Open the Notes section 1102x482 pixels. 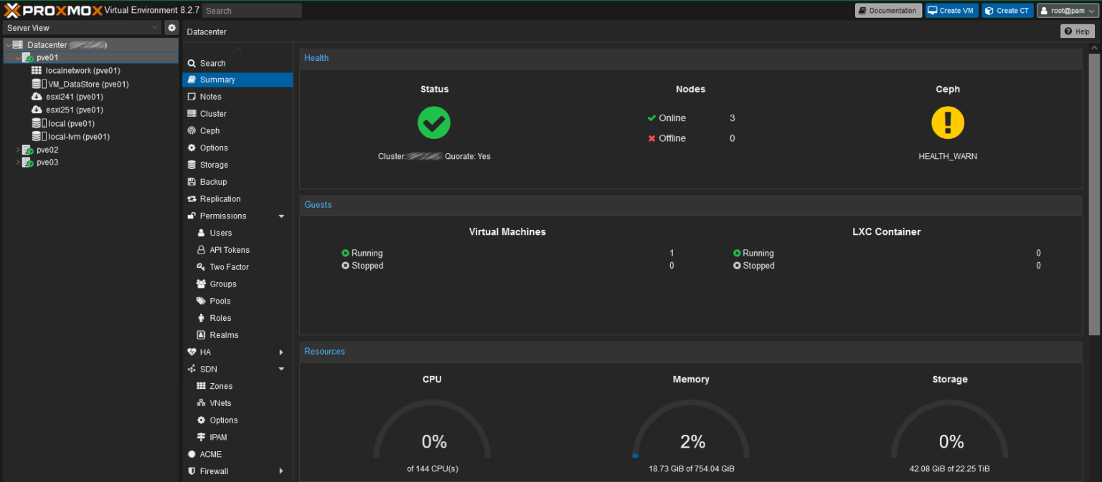[x=209, y=96]
